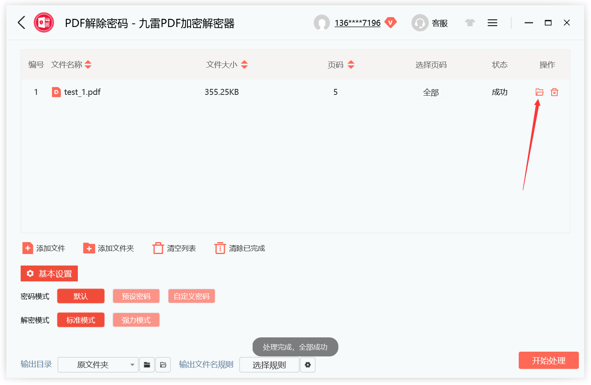
Task: Remove finished tasks via 清除已完成 icon
Action: (220, 248)
